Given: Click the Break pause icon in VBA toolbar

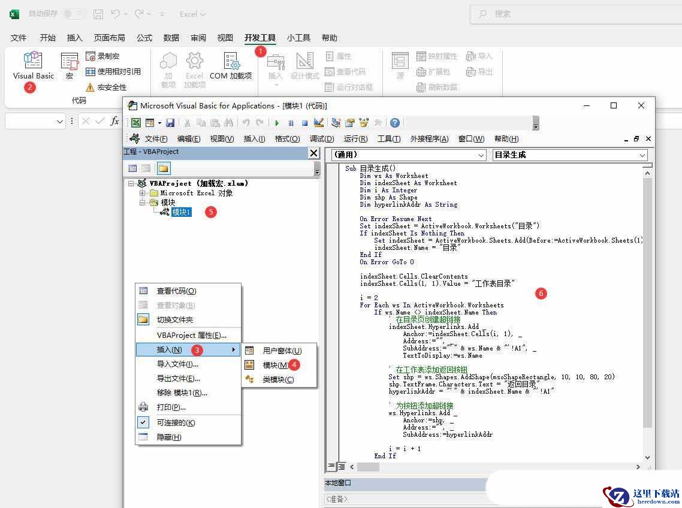Looking at the screenshot, I should pyautogui.click(x=291, y=123).
